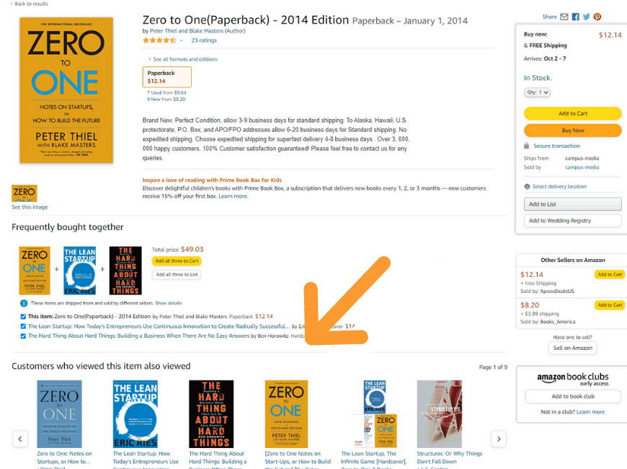The image size is (627, 469).
Task: Expand the star ratings breakdown chevron
Action: coord(181,40)
